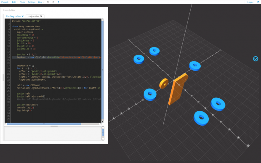Open the Settings menu
Screen dimensions: 261x163
click(32, 2)
